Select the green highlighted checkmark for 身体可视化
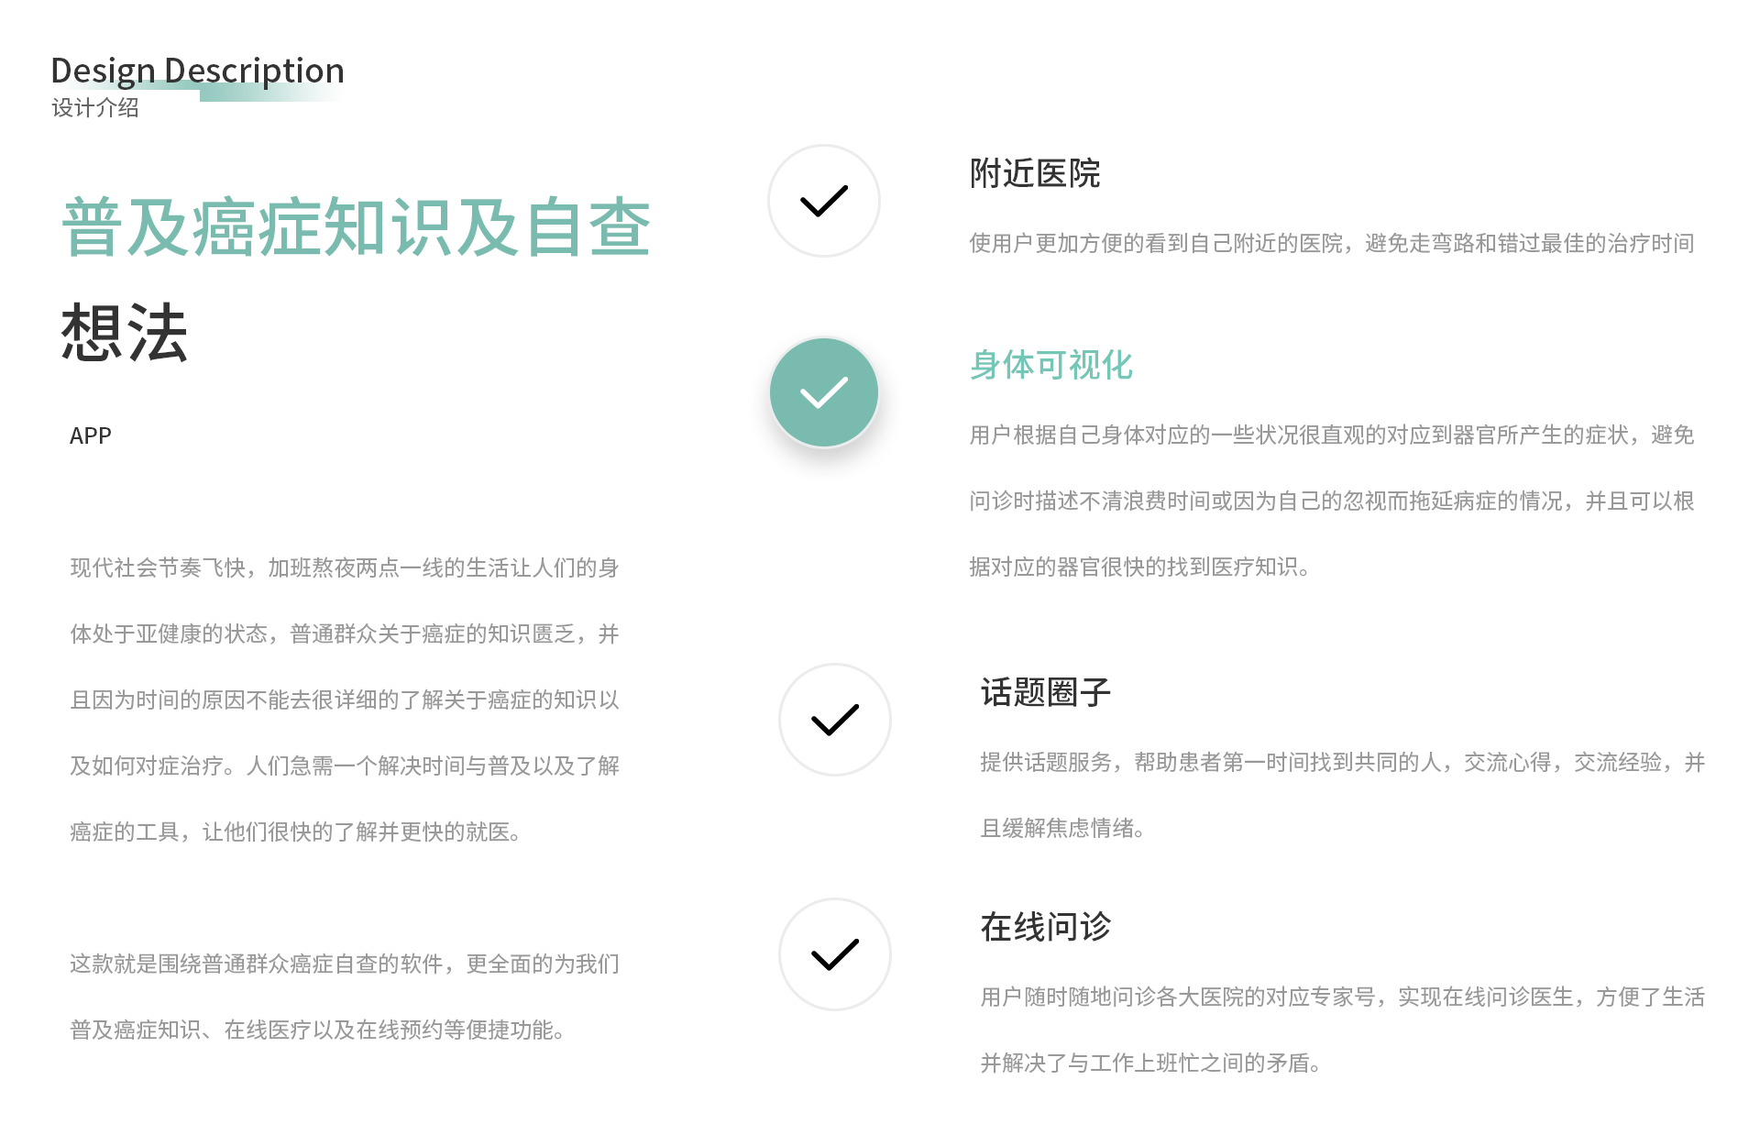This screenshot has height=1146, width=1760. pyautogui.click(x=823, y=392)
